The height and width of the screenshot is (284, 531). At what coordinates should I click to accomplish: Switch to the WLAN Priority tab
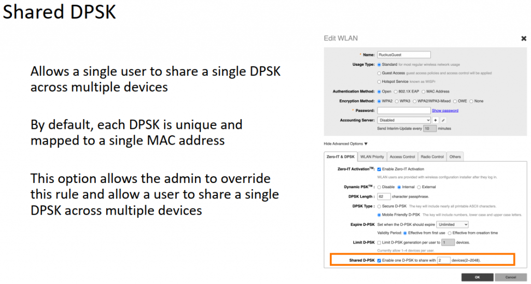(372, 157)
